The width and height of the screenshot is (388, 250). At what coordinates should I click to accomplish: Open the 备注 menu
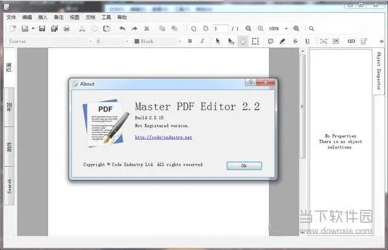pyautogui.click(x=59, y=17)
